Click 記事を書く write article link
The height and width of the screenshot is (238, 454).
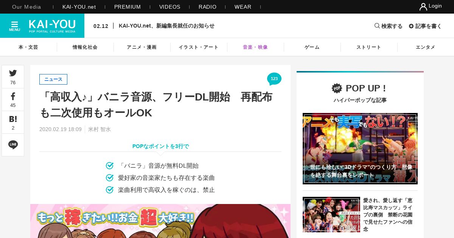click(429, 26)
